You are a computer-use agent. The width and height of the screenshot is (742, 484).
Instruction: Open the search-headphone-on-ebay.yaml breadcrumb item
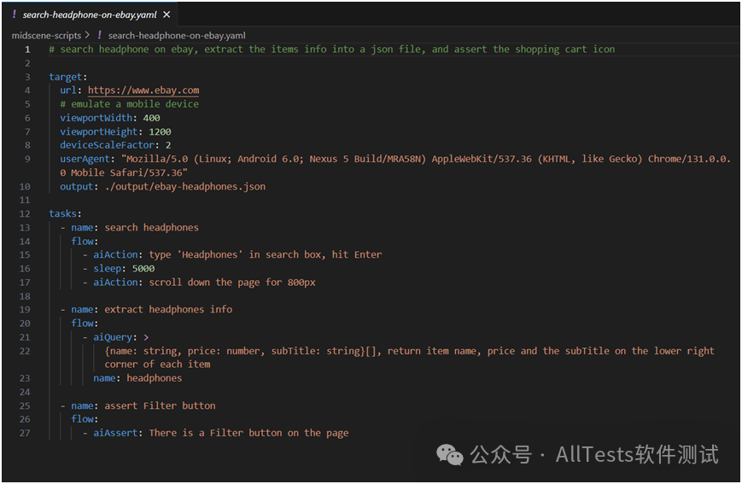[177, 36]
